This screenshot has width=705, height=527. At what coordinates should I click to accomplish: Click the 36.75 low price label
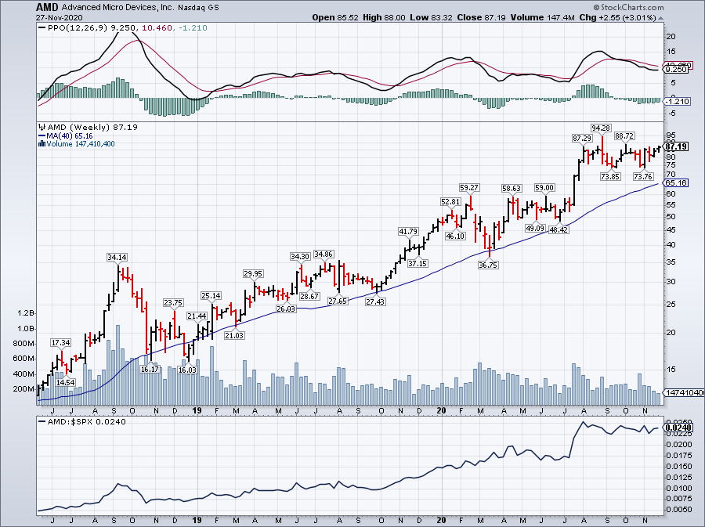coord(488,265)
